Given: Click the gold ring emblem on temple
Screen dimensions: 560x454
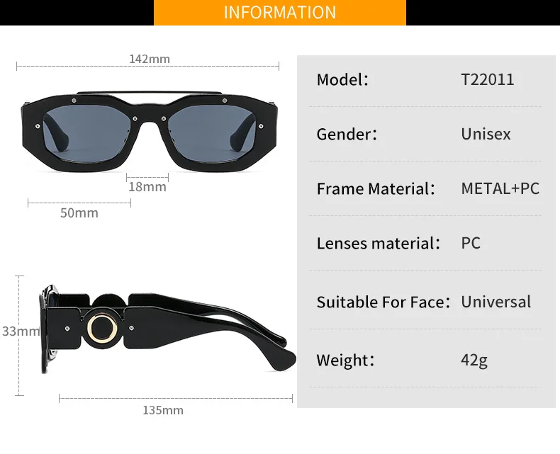Looking at the screenshot, I should pyautogui.click(x=102, y=329).
